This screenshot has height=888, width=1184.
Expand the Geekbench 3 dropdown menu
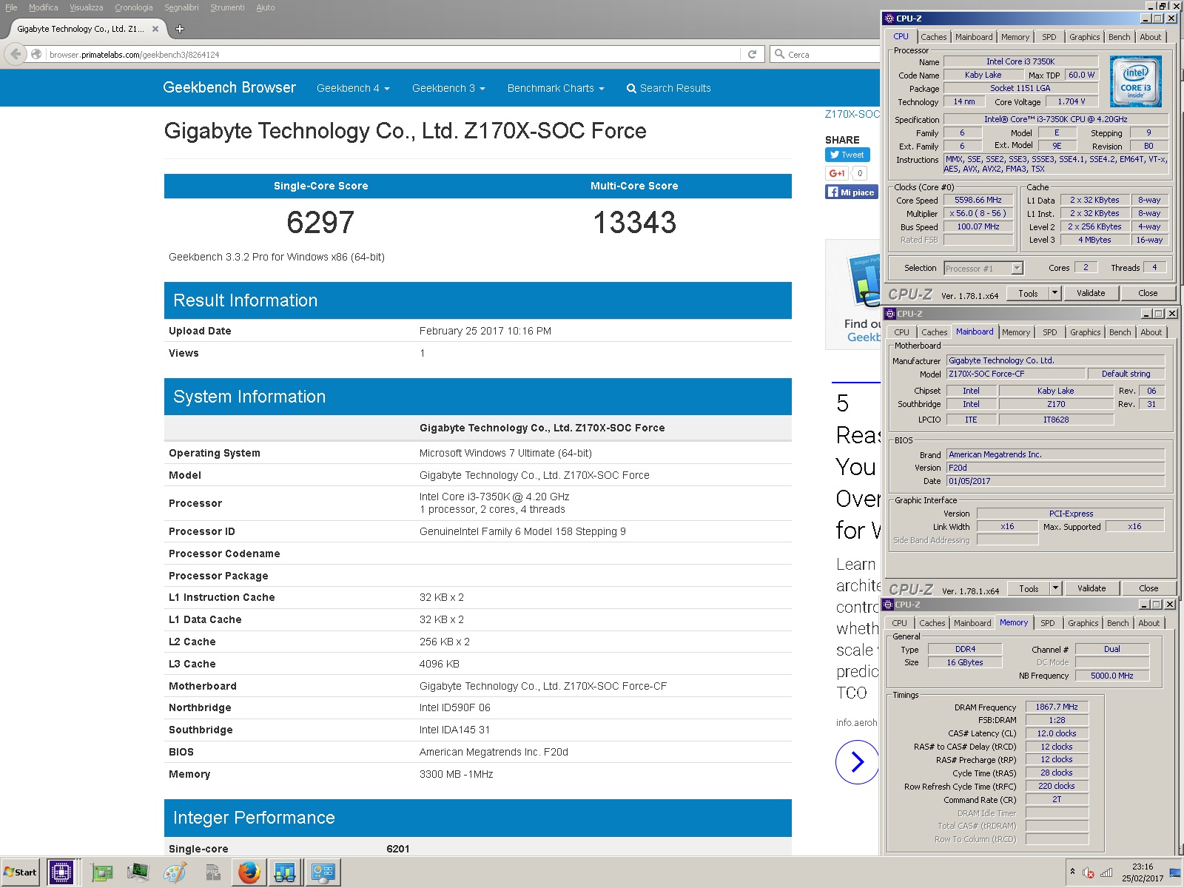pos(448,88)
